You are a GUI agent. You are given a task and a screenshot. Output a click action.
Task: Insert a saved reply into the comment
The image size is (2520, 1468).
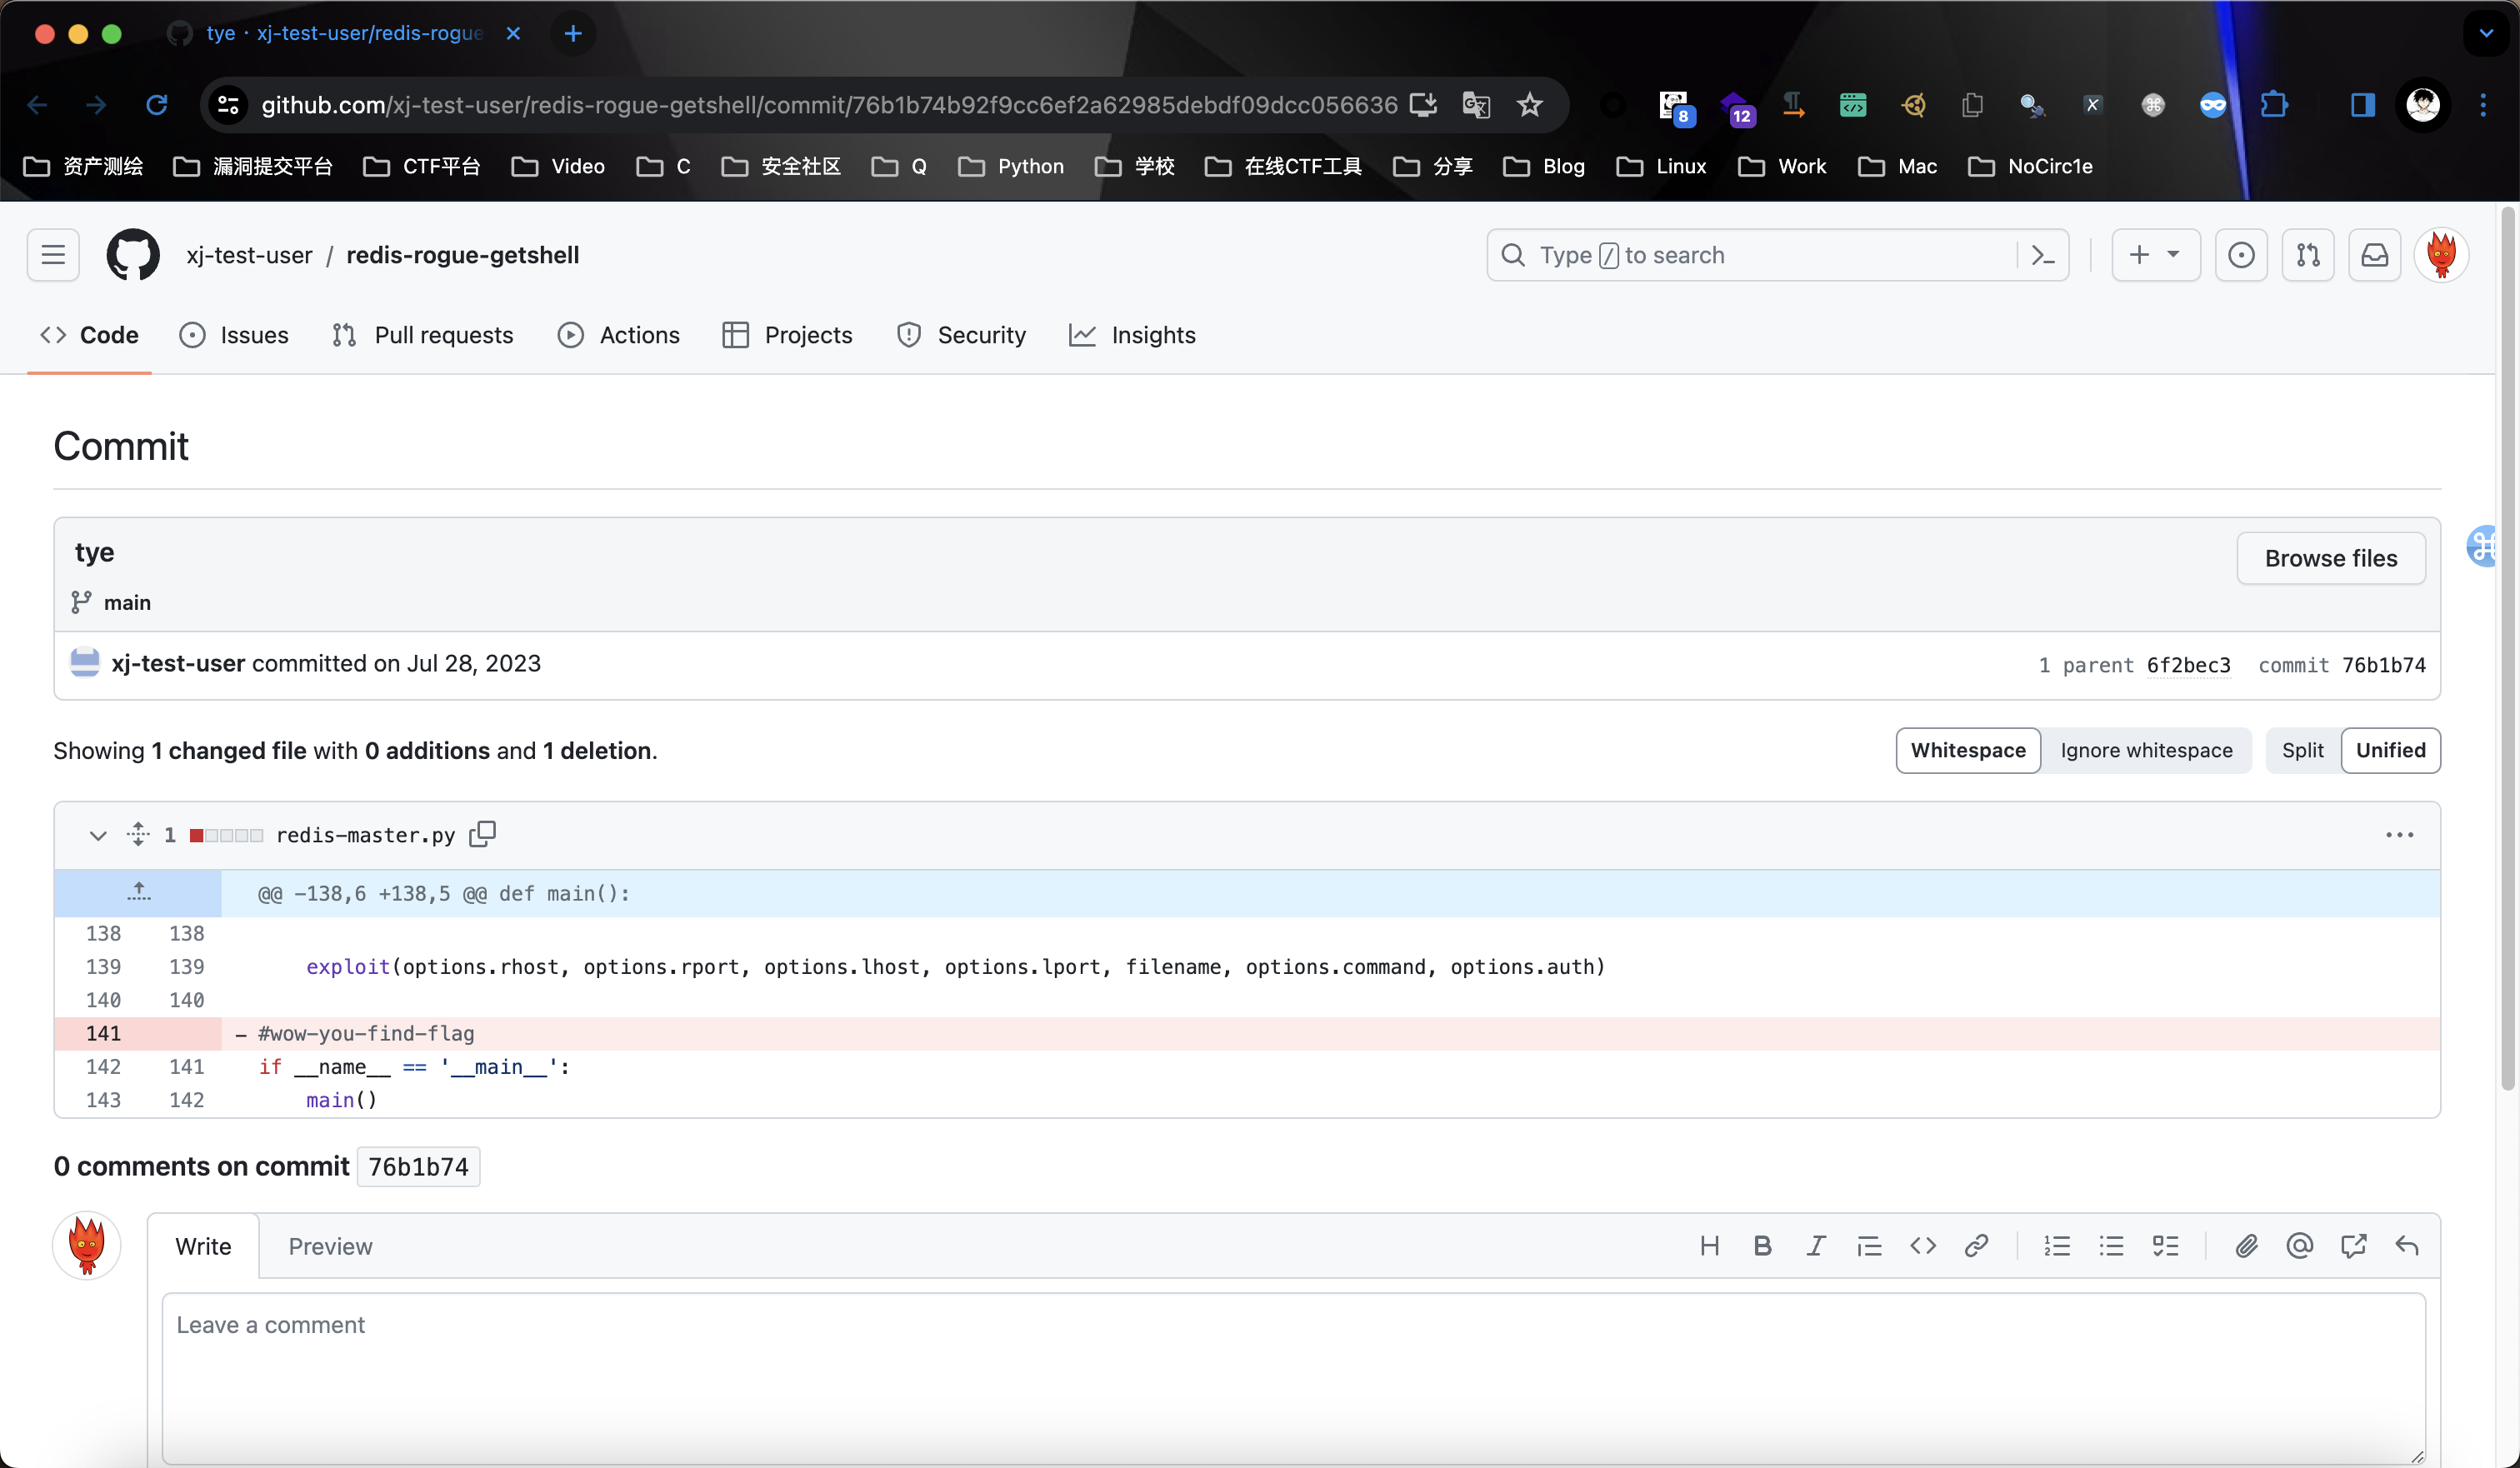coord(2407,1246)
